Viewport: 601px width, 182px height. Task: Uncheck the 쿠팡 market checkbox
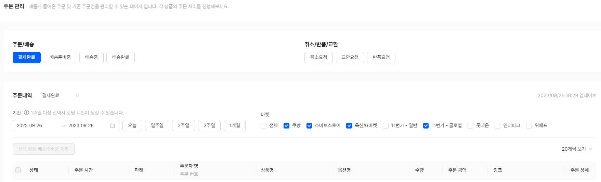tap(286, 126)
